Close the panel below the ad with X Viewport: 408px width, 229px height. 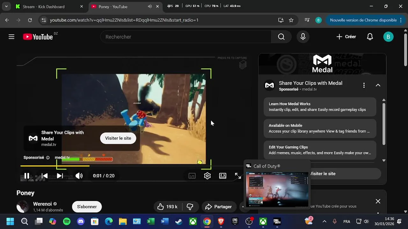tap(378, 201)
